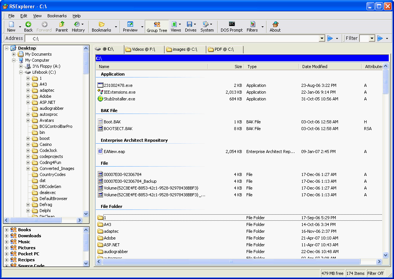Go Back using the green arrow icon

[x=29, y=24]
